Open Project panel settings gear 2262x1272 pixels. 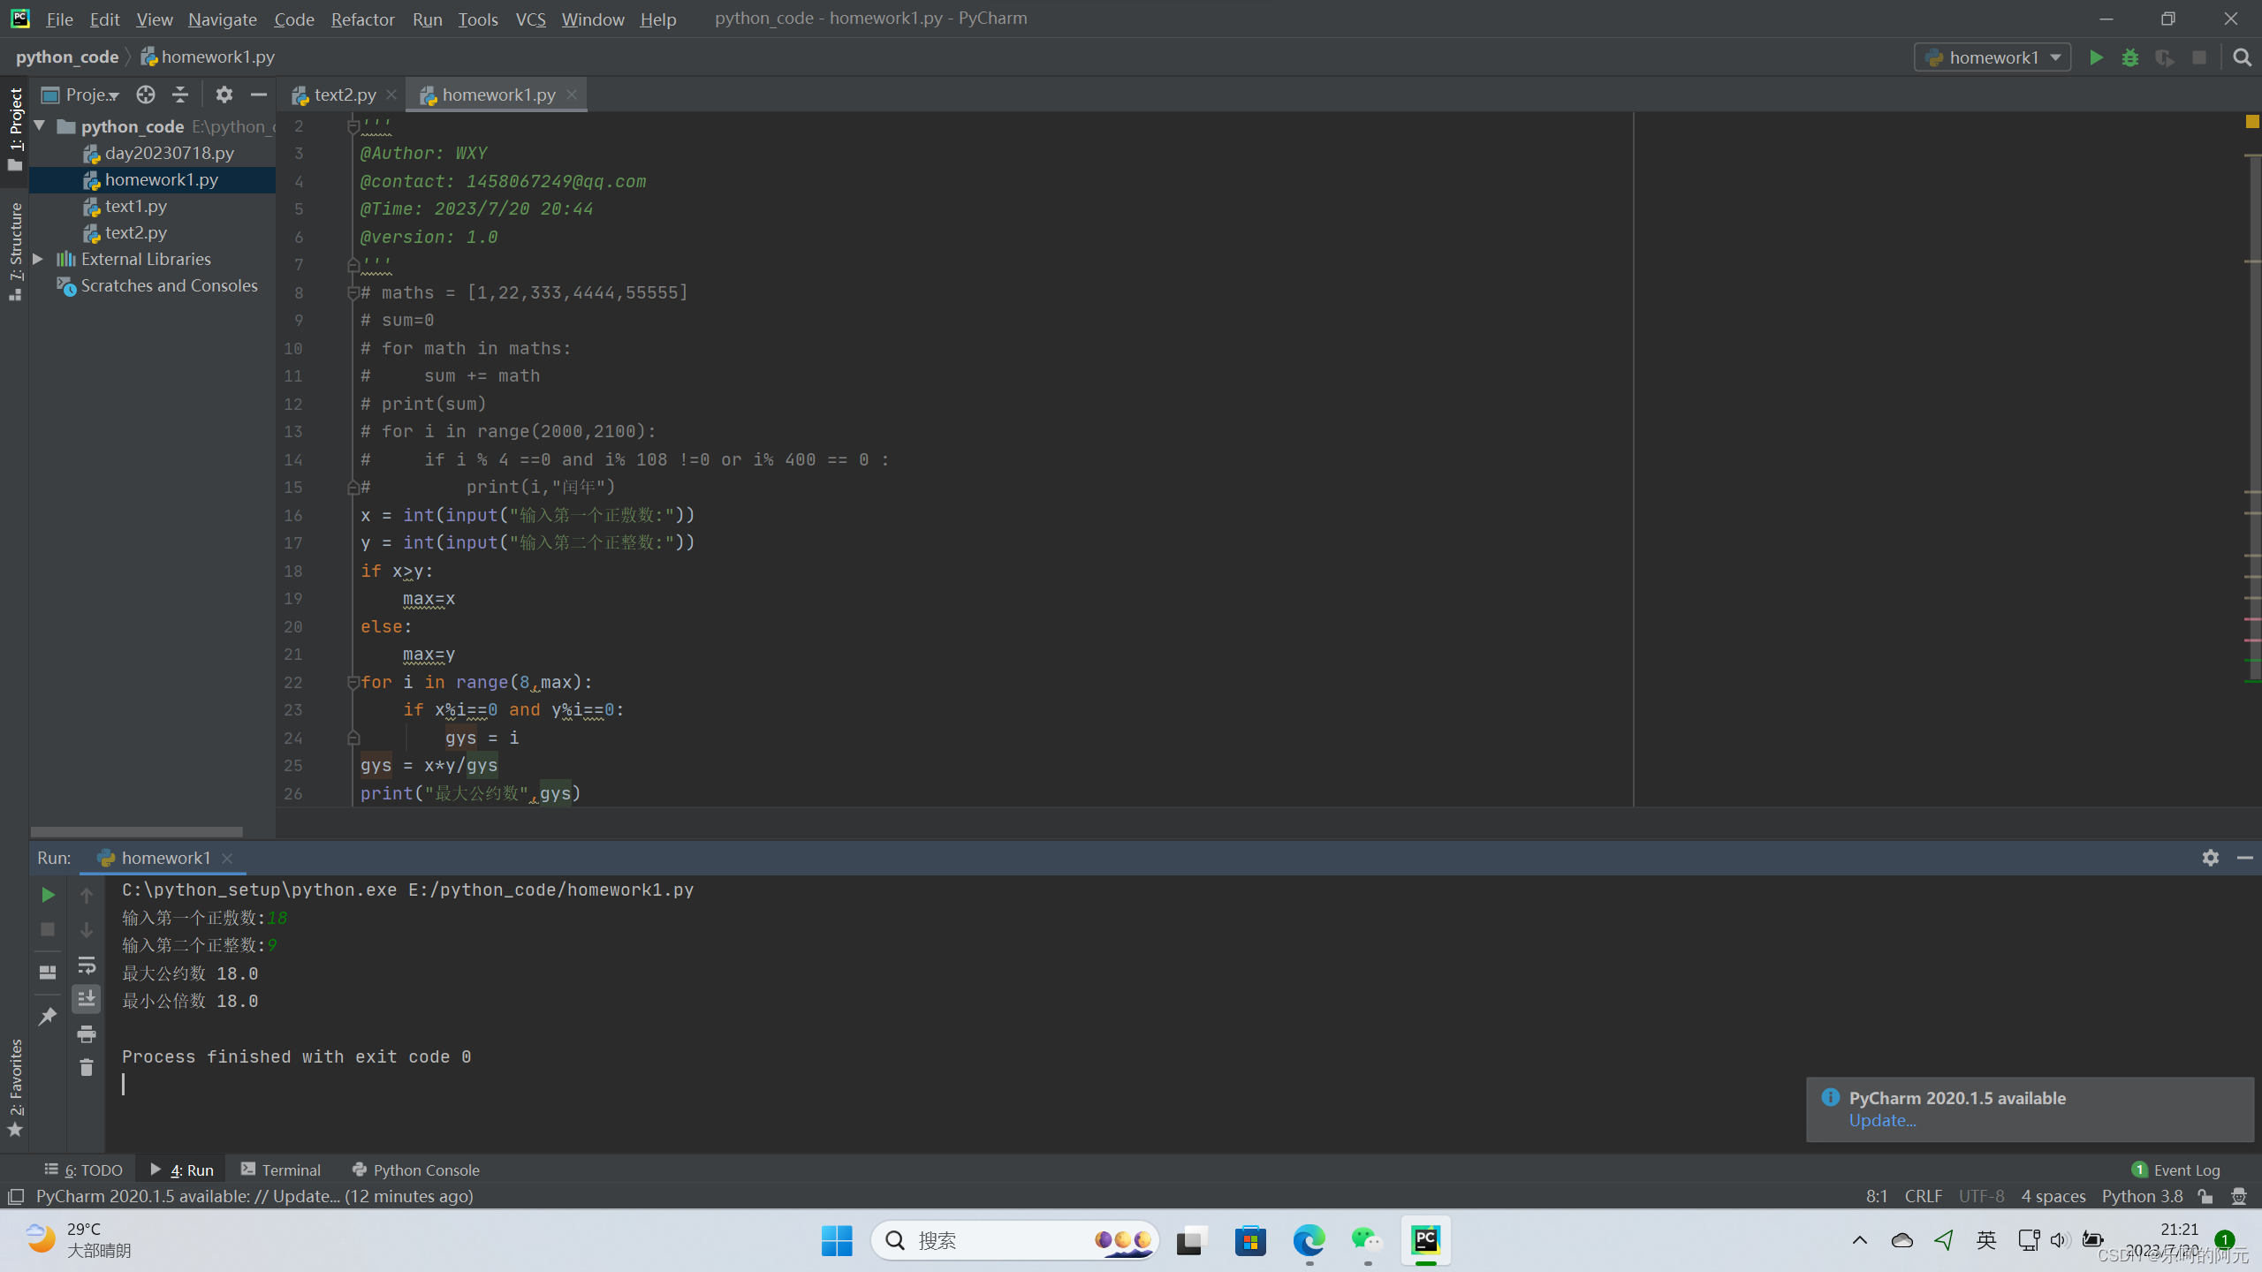point(224,95)
